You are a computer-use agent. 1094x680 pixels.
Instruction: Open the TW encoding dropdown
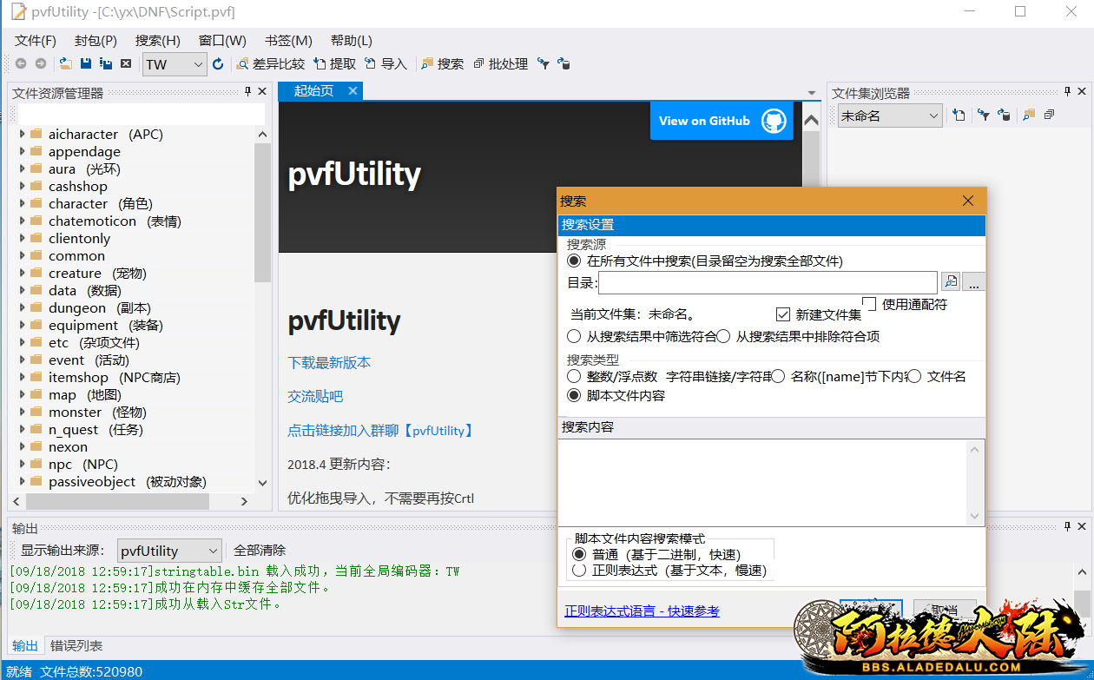point(175,64)
